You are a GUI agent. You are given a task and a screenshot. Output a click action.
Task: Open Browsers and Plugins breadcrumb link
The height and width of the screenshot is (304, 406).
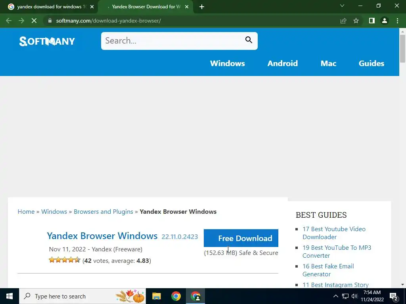(x=103, y=211)
